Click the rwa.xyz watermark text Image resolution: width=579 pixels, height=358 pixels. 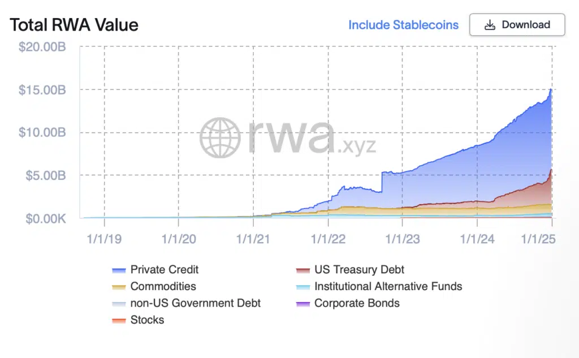311,137
